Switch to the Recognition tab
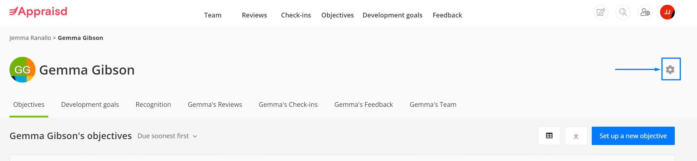Viewport: 697px width, 161px height. coord(153,104)
